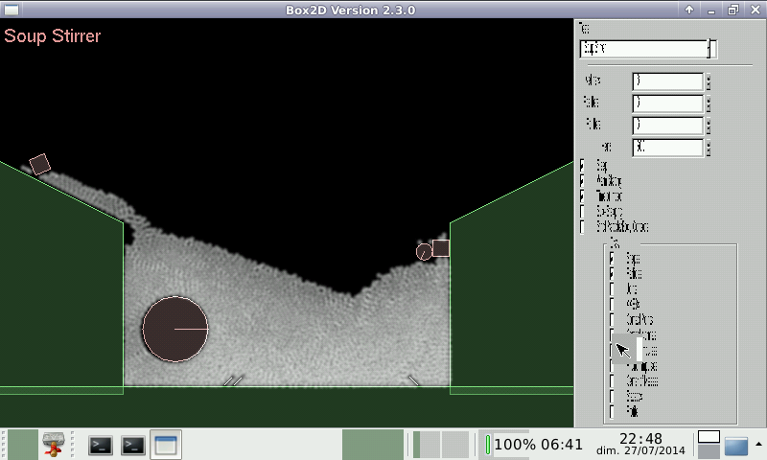Expand the system tray arrow
Screen dimensions: 767x460
click(x=758, y=444)
